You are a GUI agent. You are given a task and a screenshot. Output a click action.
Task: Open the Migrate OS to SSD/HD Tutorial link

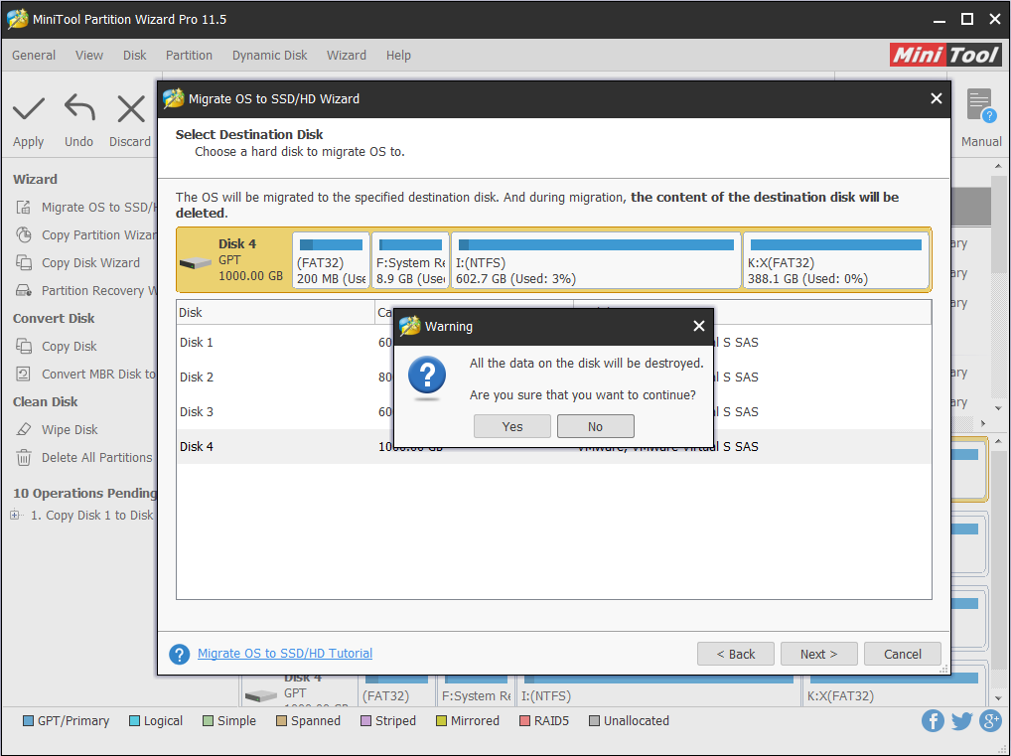click(285, 654)
